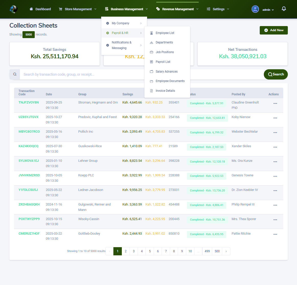Click the Invoice Details document icon
The image size is (297, 285).
(151, 90)
